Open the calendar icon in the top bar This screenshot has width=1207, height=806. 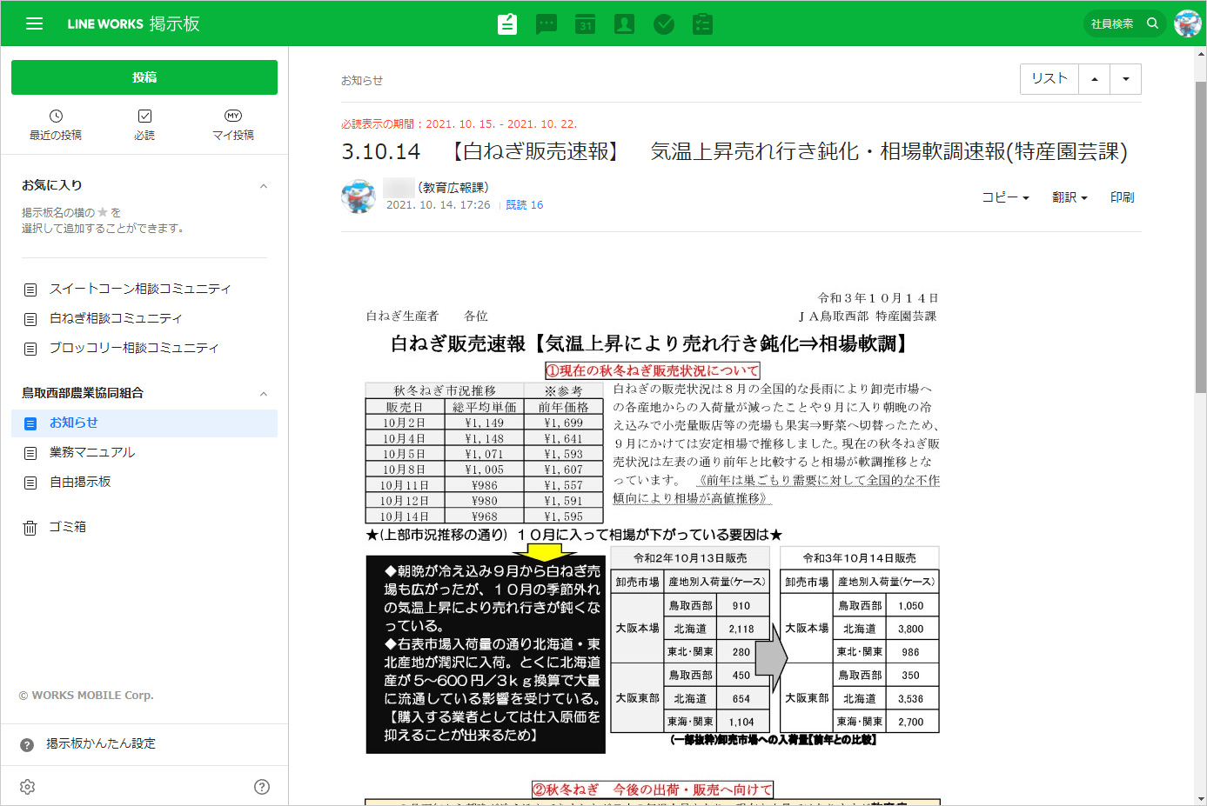(x=586, y=23)
